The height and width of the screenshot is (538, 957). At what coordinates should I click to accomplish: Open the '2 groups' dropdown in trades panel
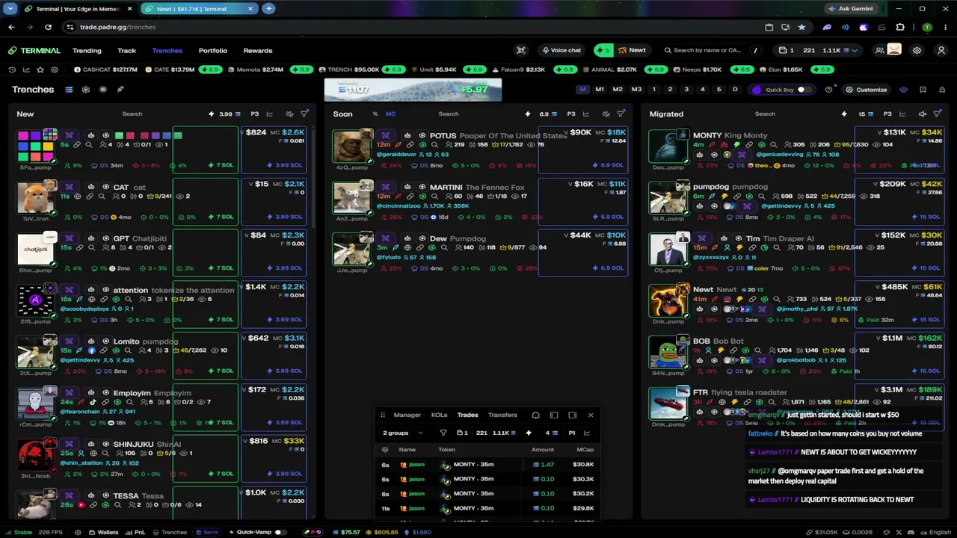(403, 433)
